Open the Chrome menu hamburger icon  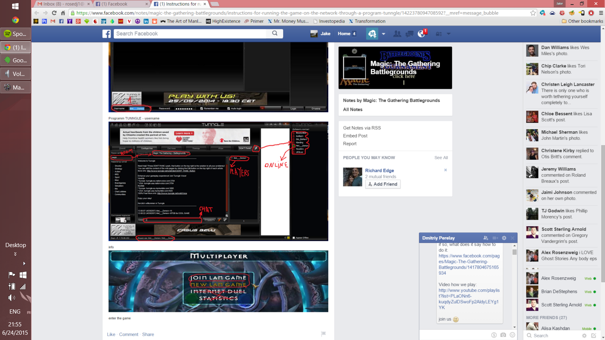pyautogui.click(x=601, y=13)
